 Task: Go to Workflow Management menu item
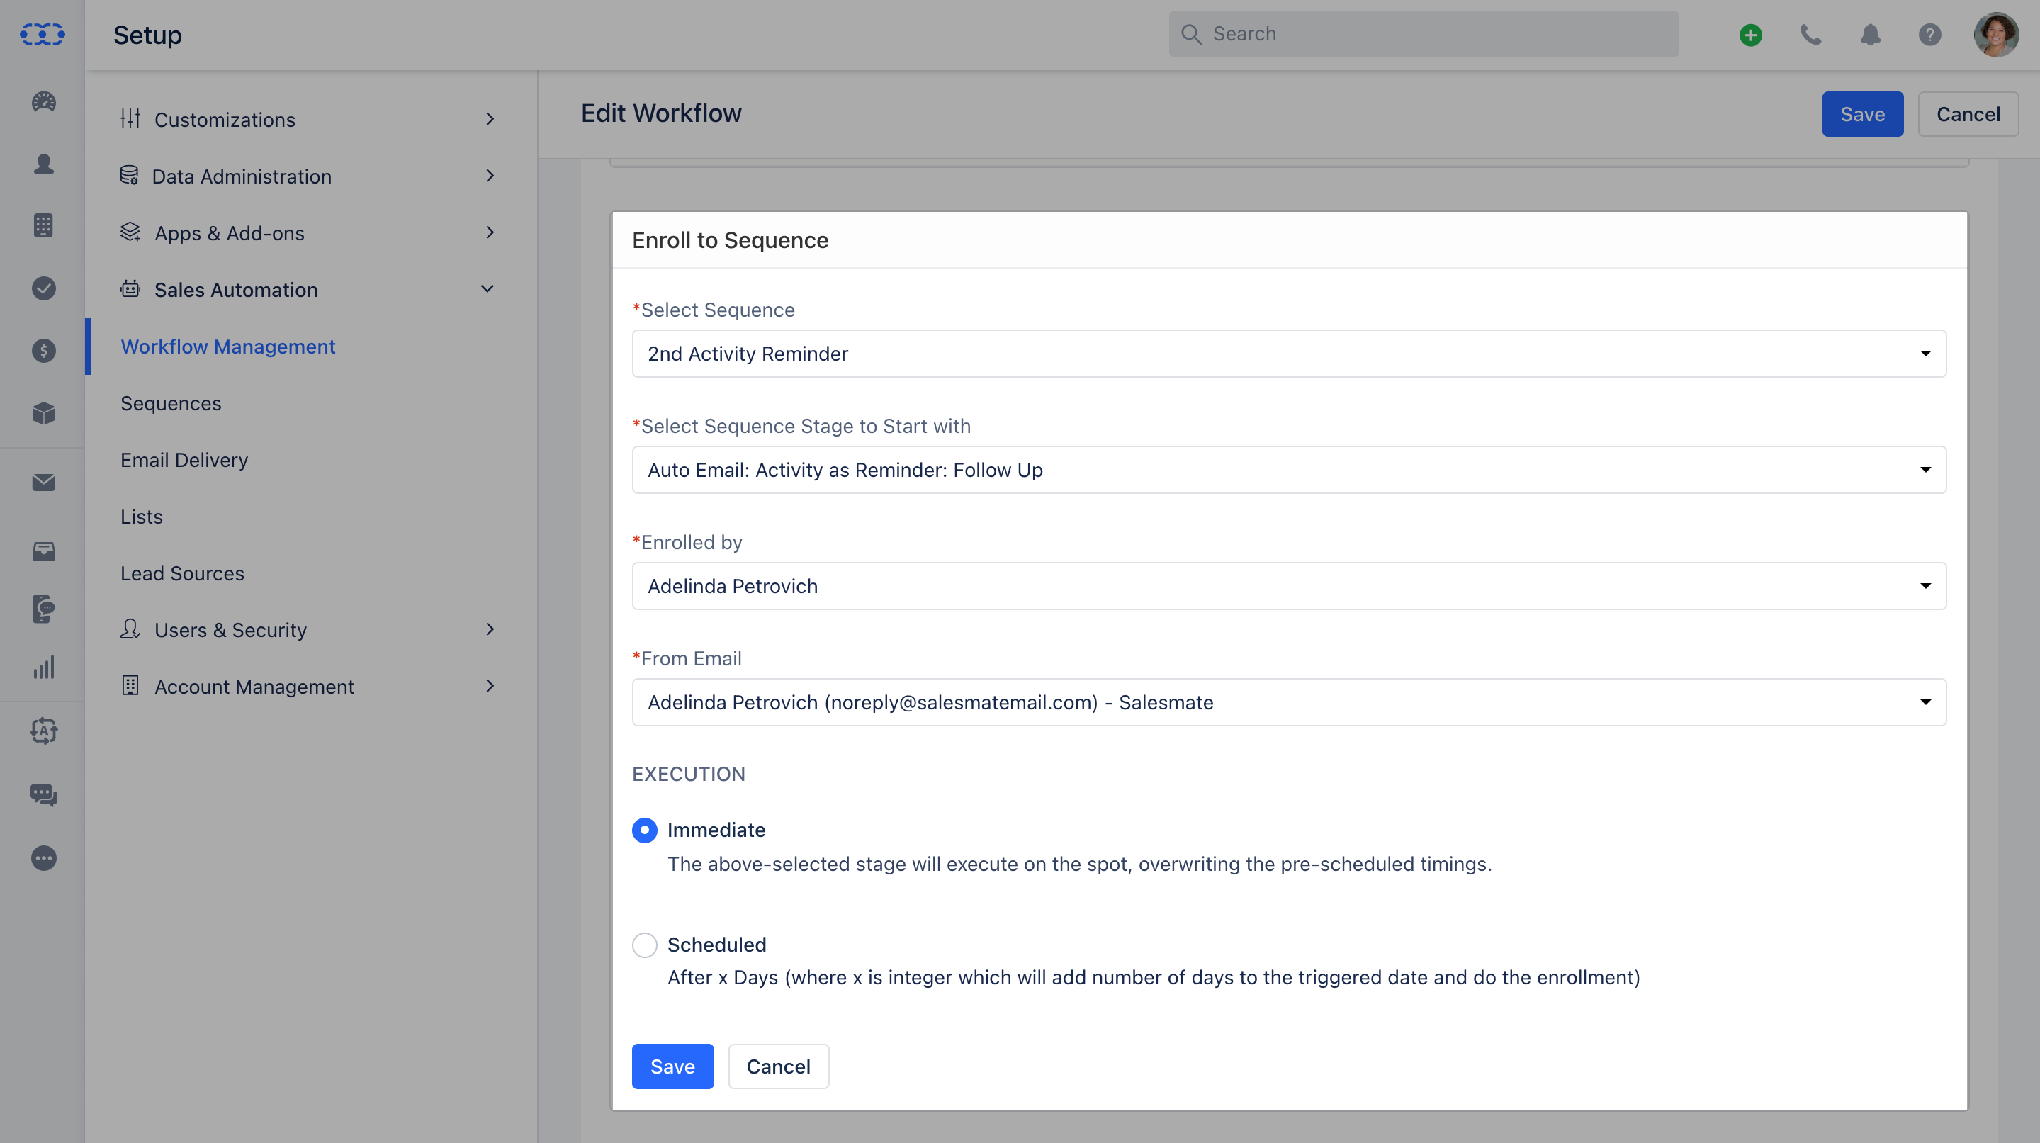227,346
